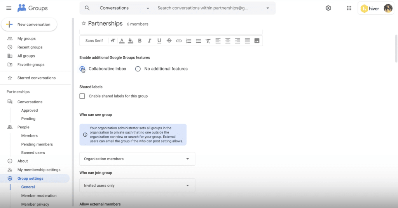Viewport: 398px width, 208px height.
Task: Click the page vertical scrollbar
Action: point(396,49)
